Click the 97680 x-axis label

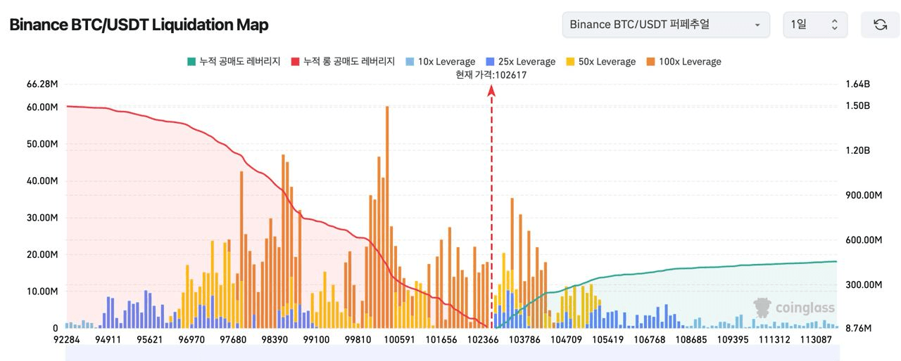click(x=233, y=340)
